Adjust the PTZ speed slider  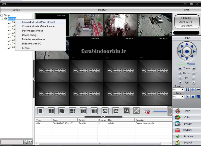(188, 63)
